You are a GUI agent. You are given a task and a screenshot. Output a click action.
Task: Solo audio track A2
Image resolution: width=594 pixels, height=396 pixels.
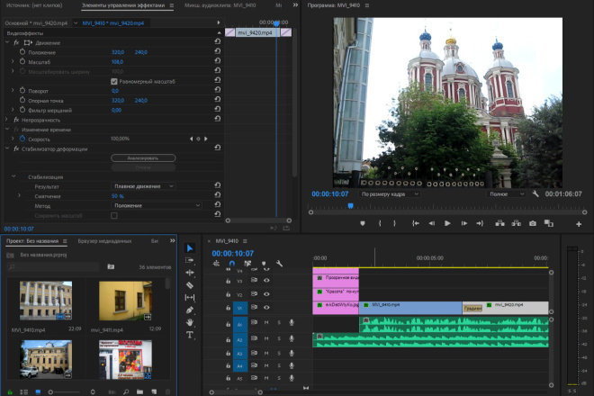pyautogui.click(x=279, y=338)
